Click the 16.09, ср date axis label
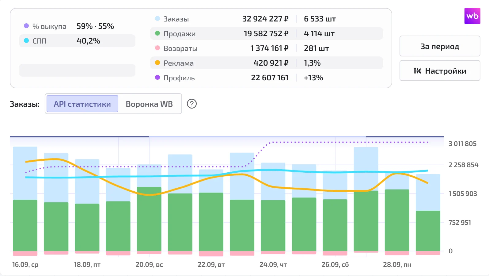 pyautogui.click(x=25, y=264)
